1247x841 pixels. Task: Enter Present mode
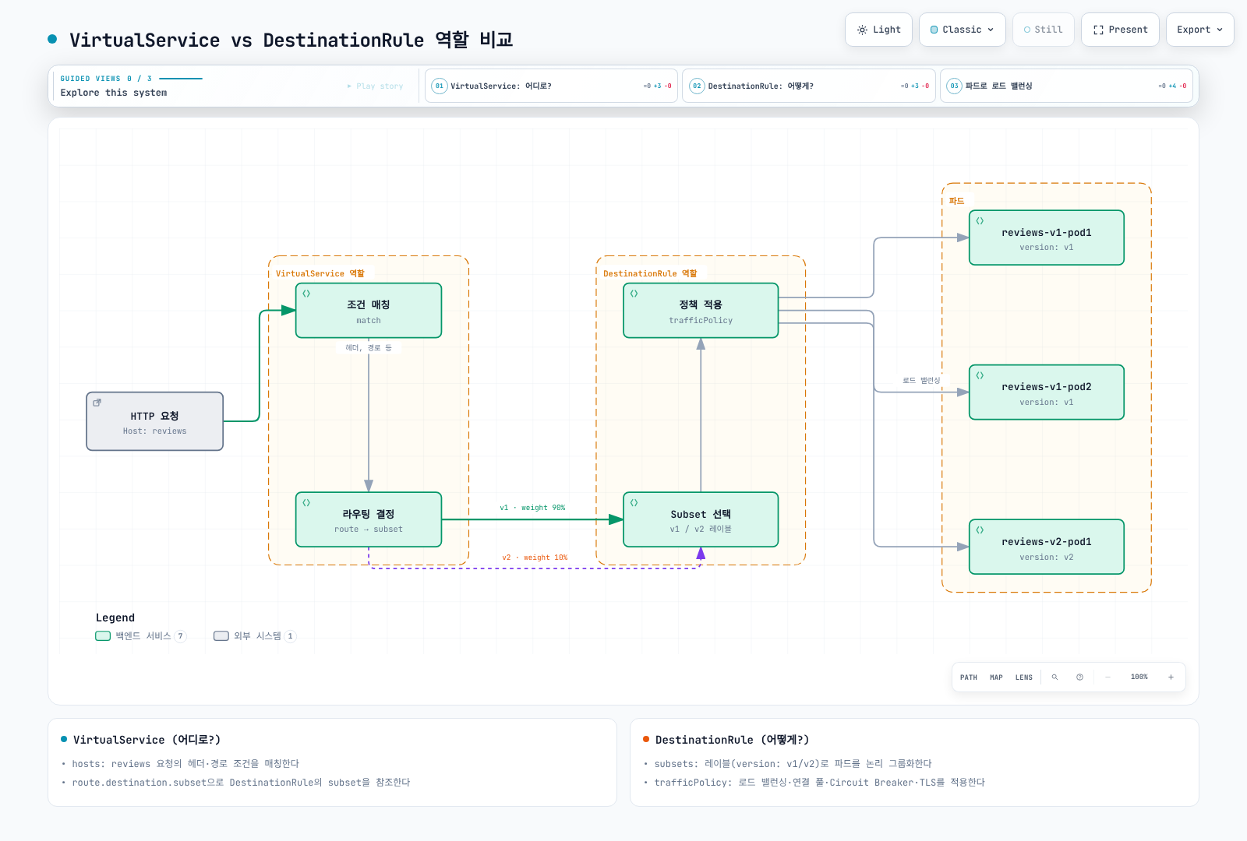pos(1120,30)
